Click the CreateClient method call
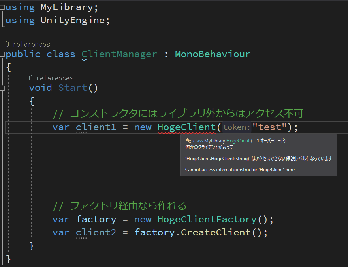 (x=216, y=232)
